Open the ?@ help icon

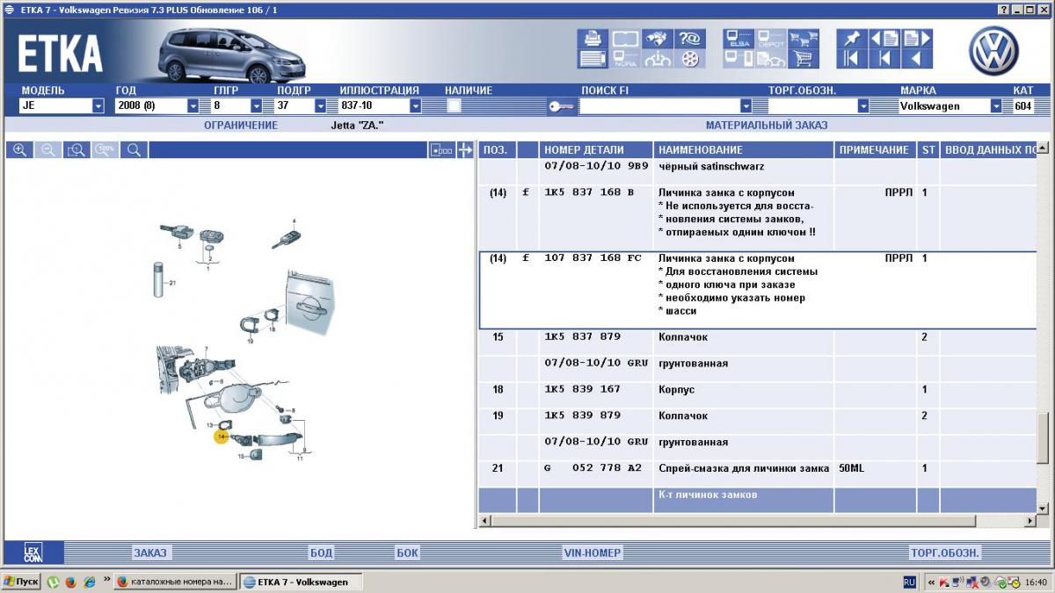(688, 39)
